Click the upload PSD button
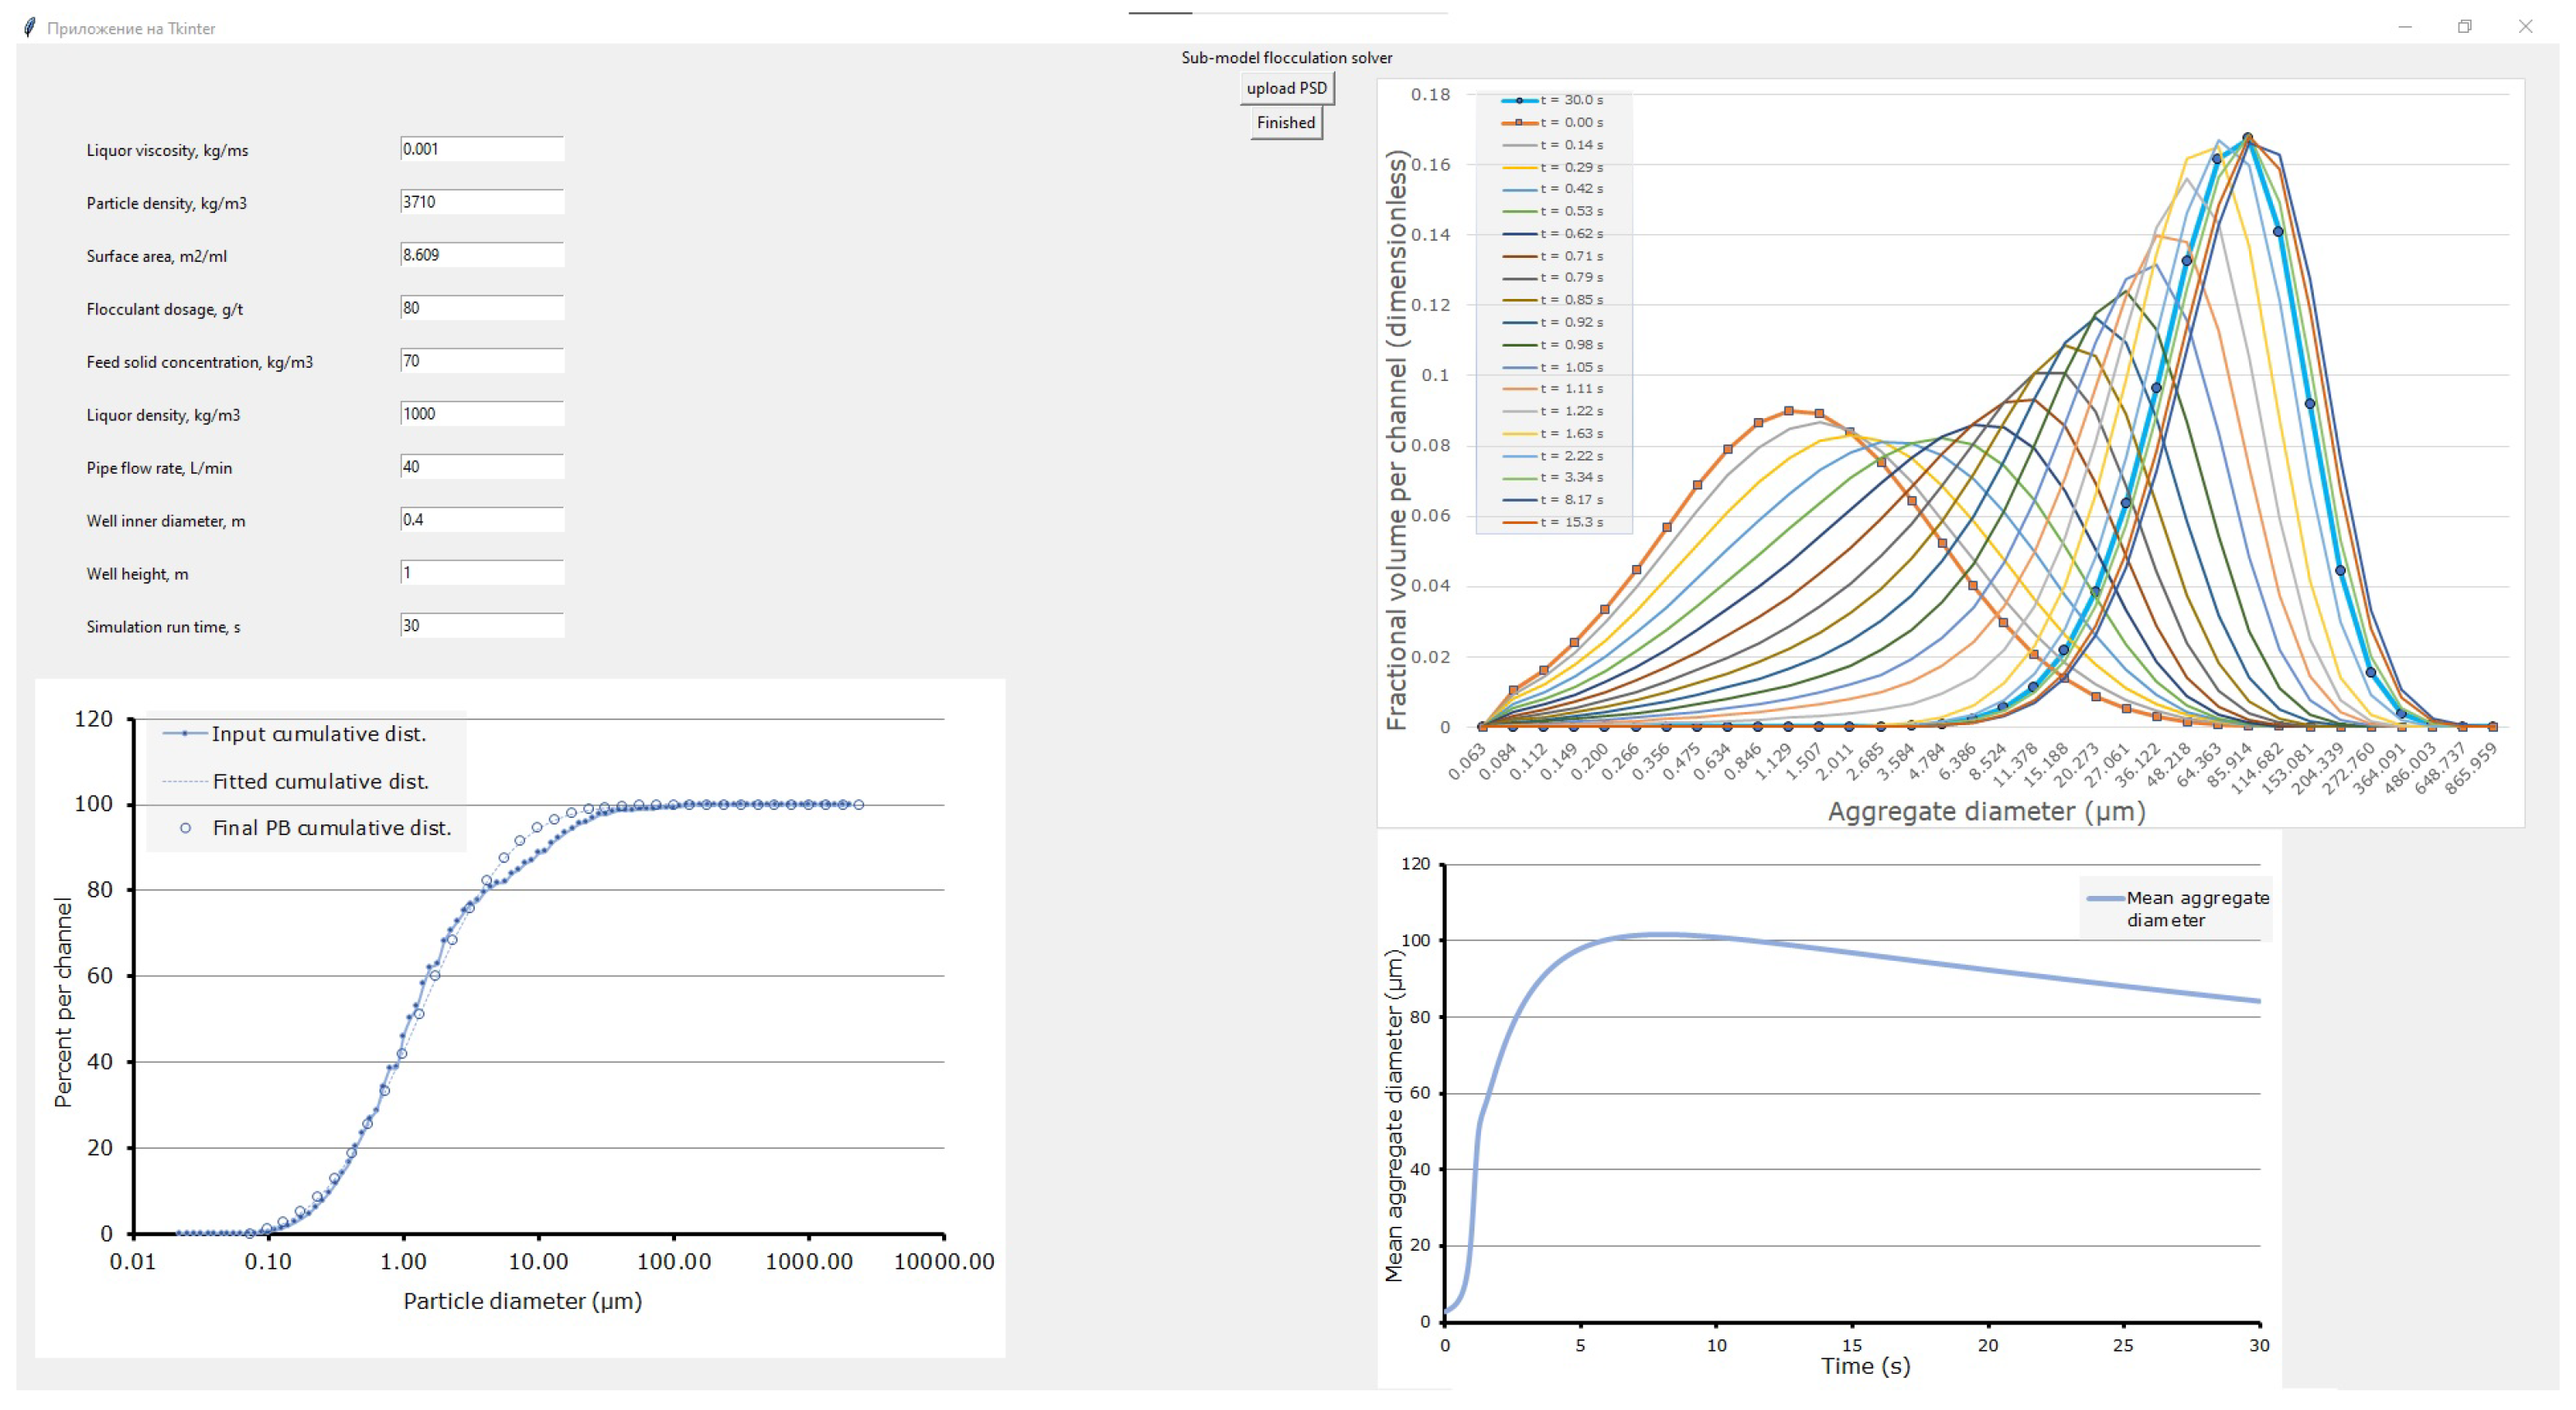The height and width of the screenshot is (1410, 2576). click(x=1286, y=88)
